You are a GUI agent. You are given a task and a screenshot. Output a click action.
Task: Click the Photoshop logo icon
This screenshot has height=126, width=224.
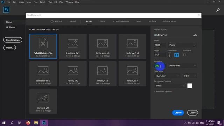[6, 10]
